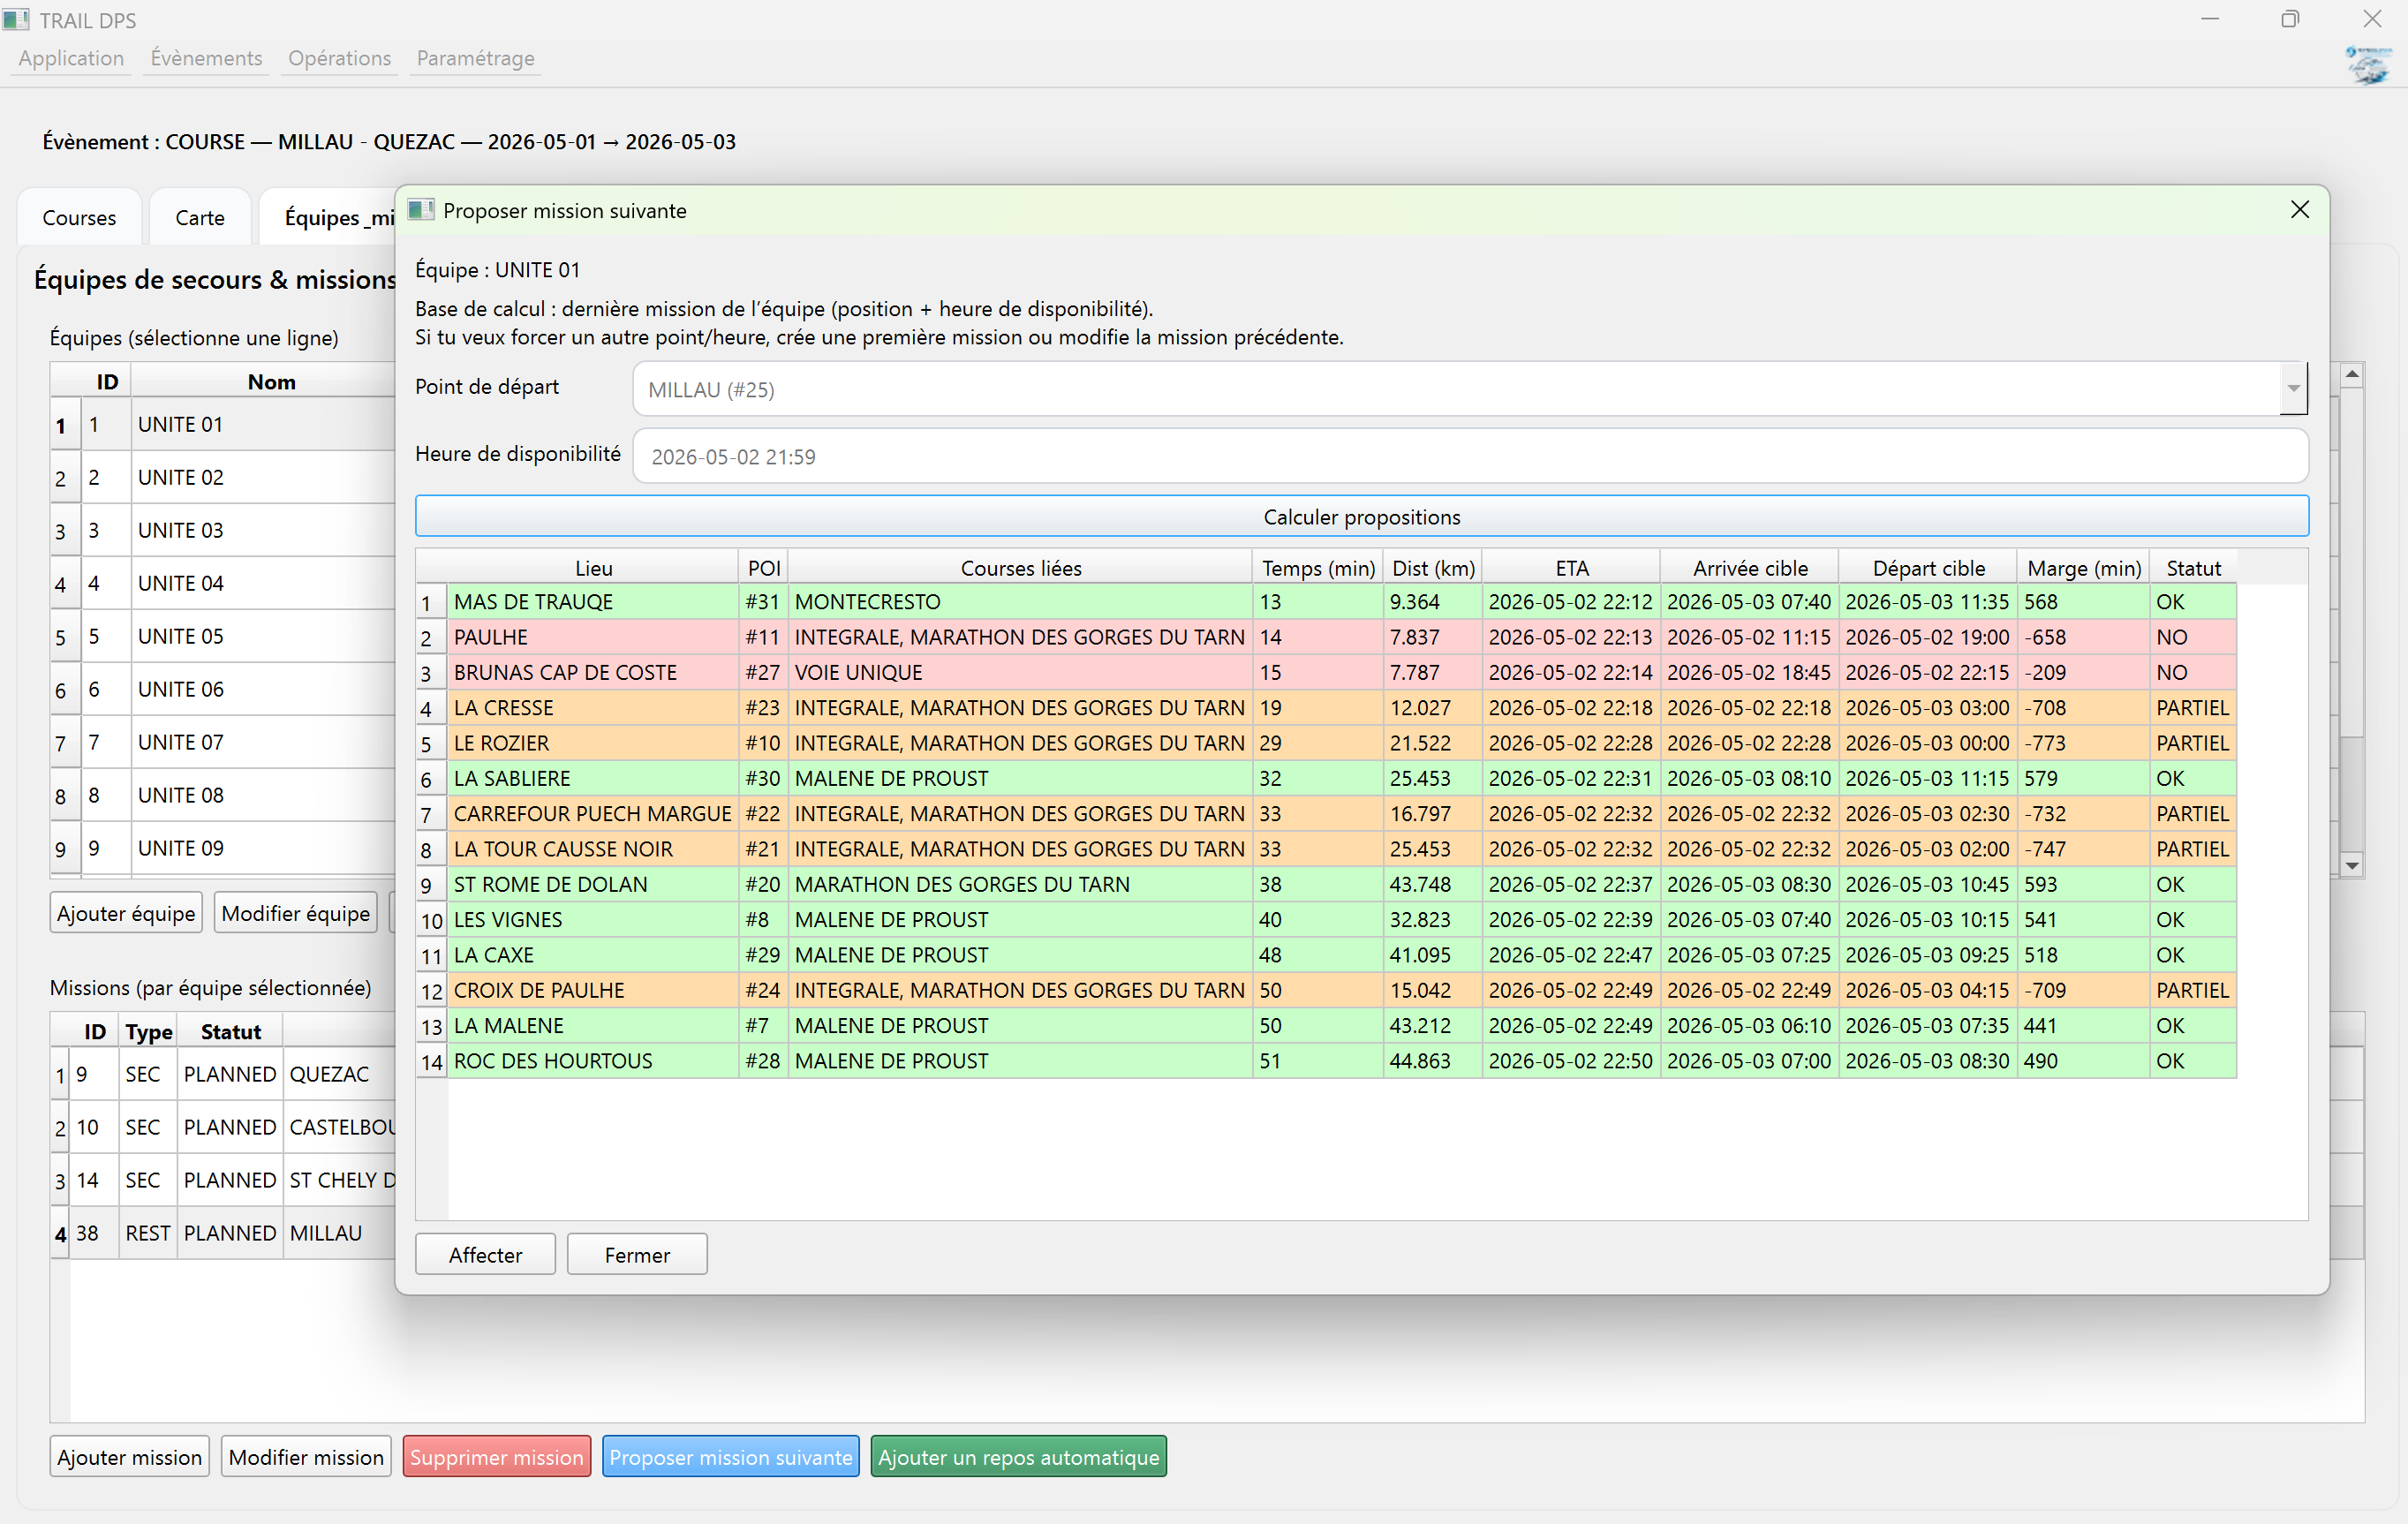Close the Proposer mission suivante dialog
This screenshot has height=1524, width=2408.
(2299, 210)
